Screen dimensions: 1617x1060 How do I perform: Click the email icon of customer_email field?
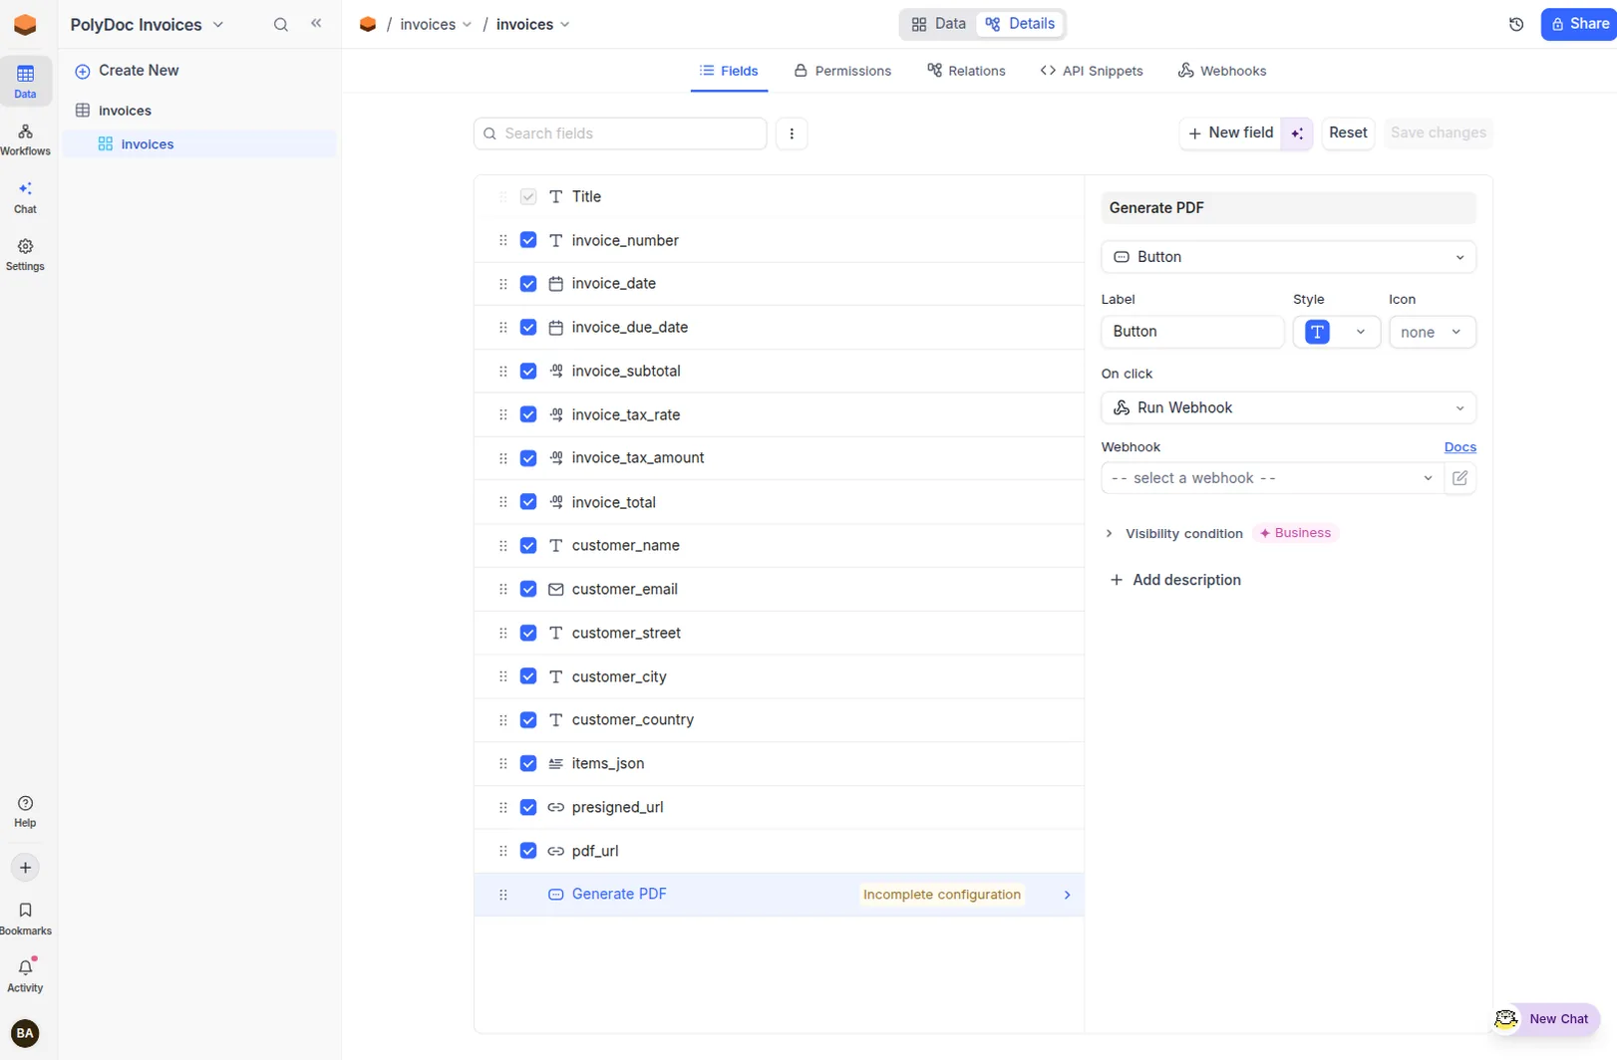556,589
